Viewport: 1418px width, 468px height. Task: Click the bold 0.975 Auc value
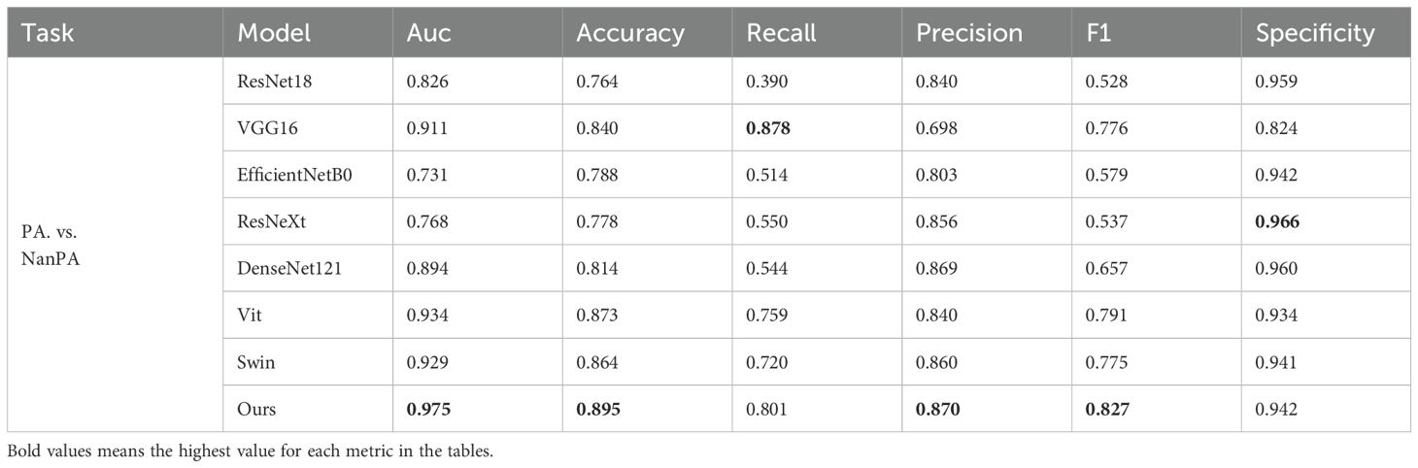pos(426,409)
